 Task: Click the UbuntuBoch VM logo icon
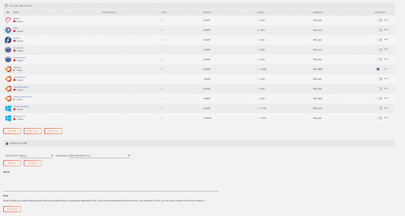click(x=8, y=79)
